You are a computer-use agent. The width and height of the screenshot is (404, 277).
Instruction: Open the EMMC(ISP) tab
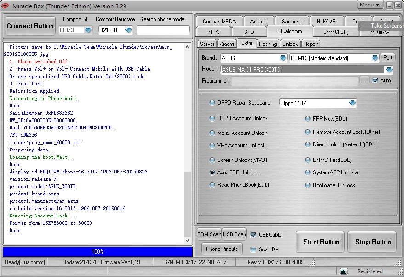(x=336, y=32)
